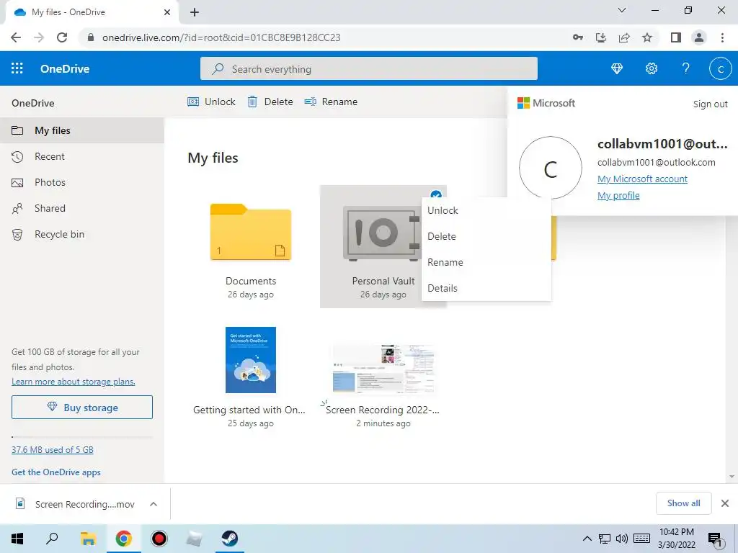
Task: Choose Delete from the context menu
Action: click(x=486, y=236)
